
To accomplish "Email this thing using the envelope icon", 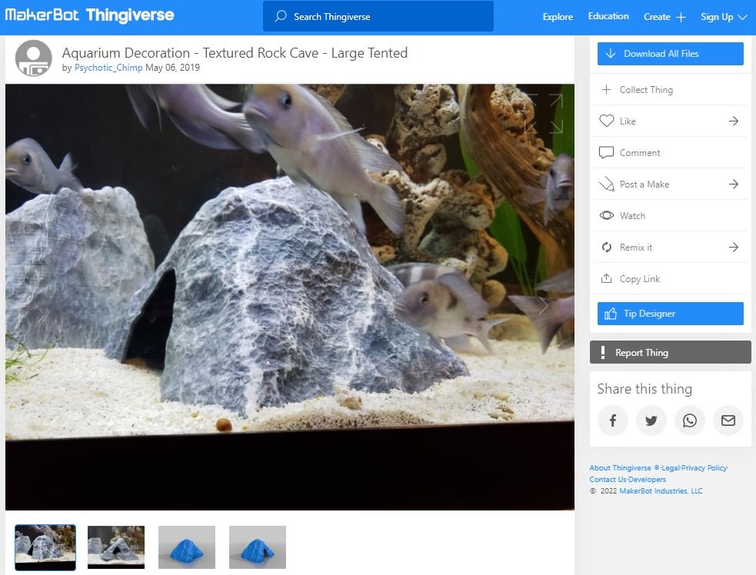I will (727, 420).
